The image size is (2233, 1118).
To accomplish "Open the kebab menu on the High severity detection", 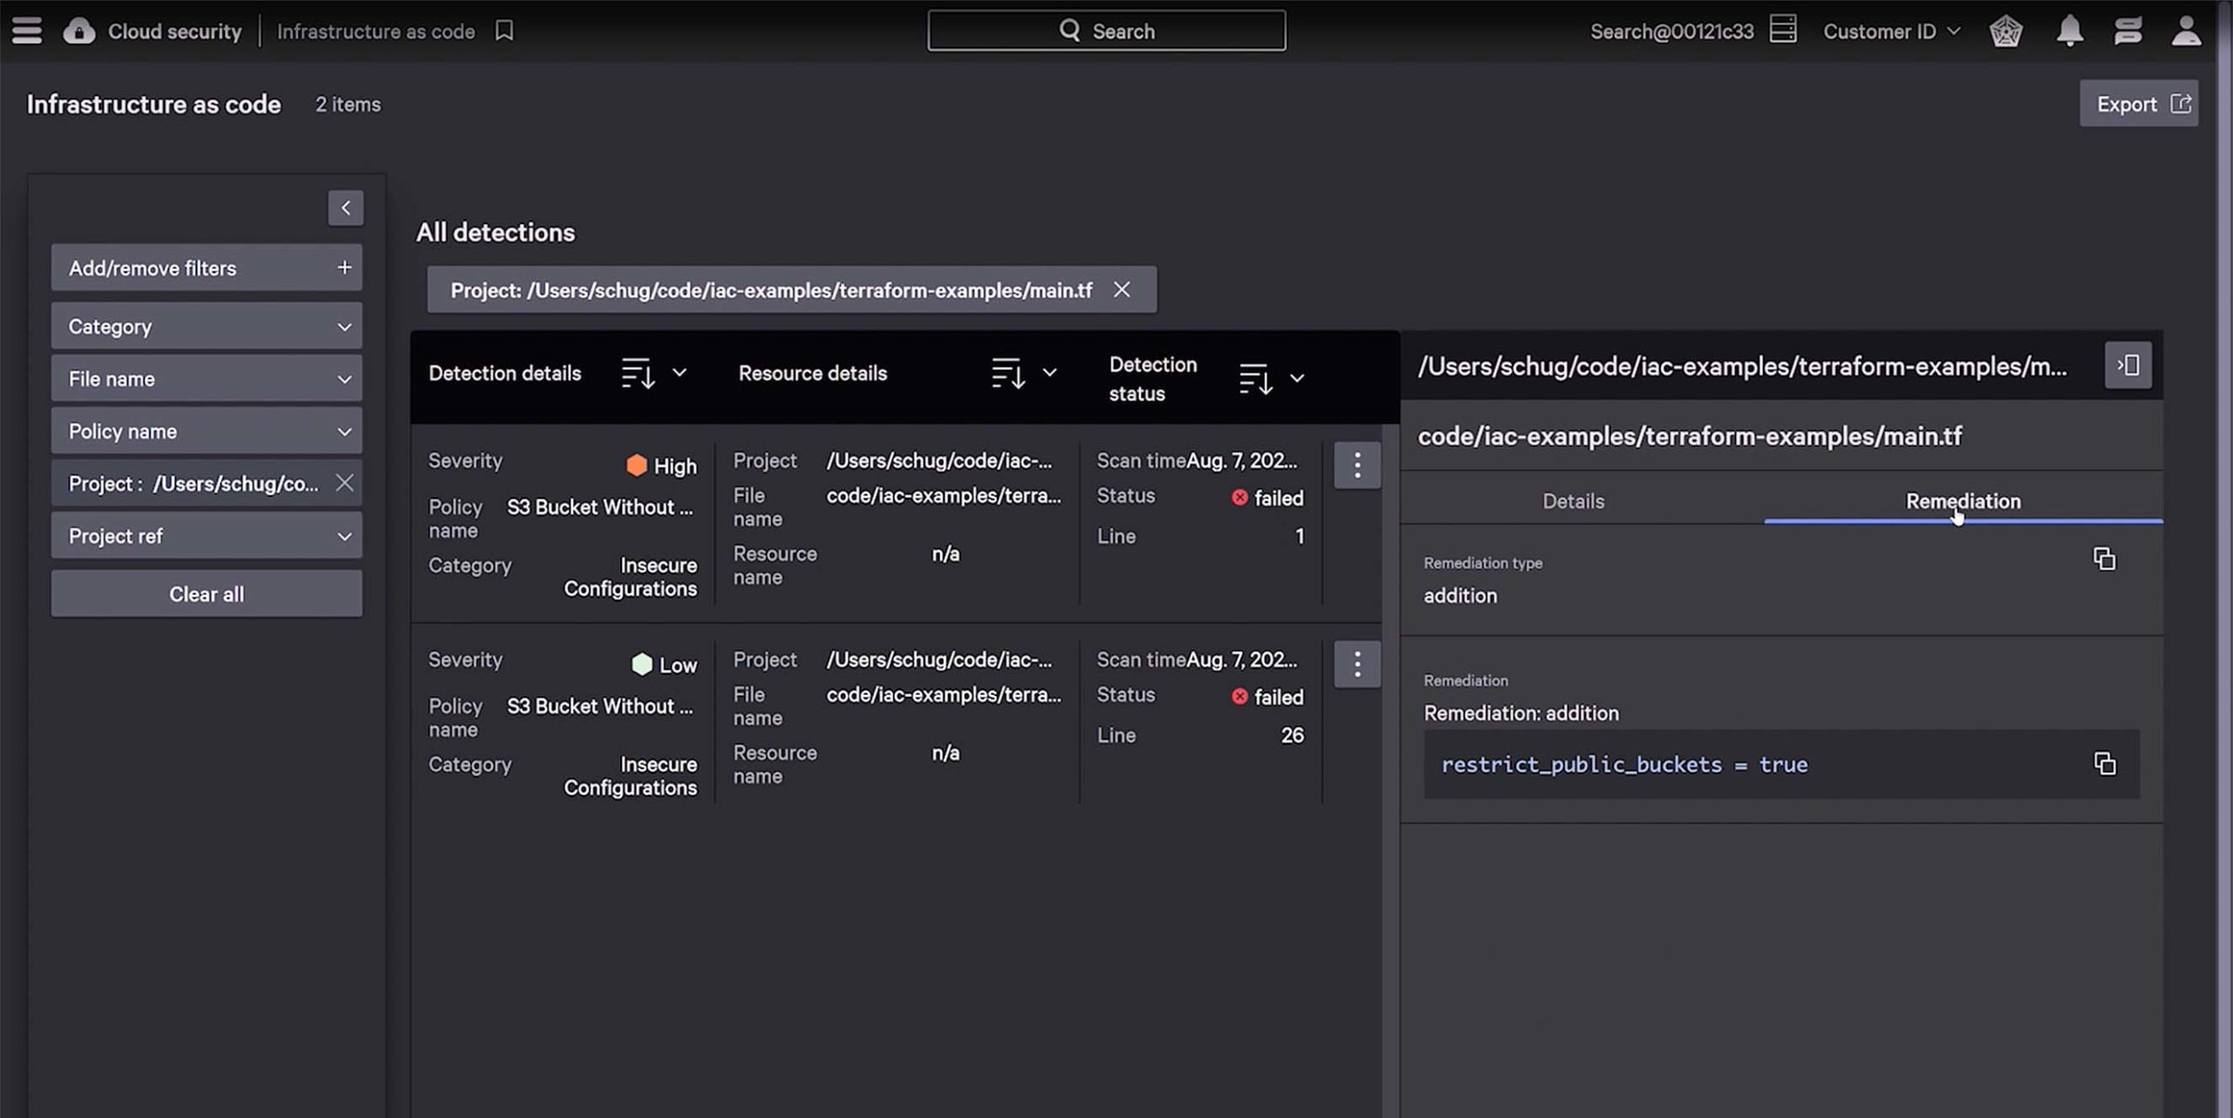I will click(x=1357, y=466).
